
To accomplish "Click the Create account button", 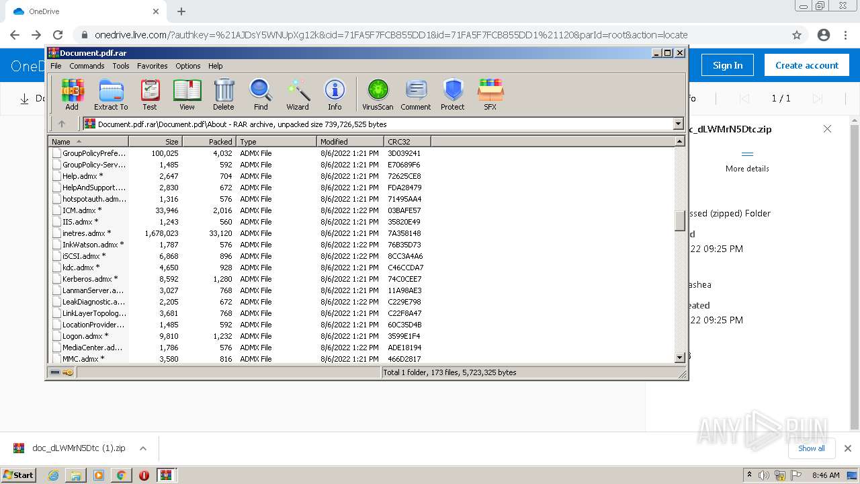I will 807,65.
